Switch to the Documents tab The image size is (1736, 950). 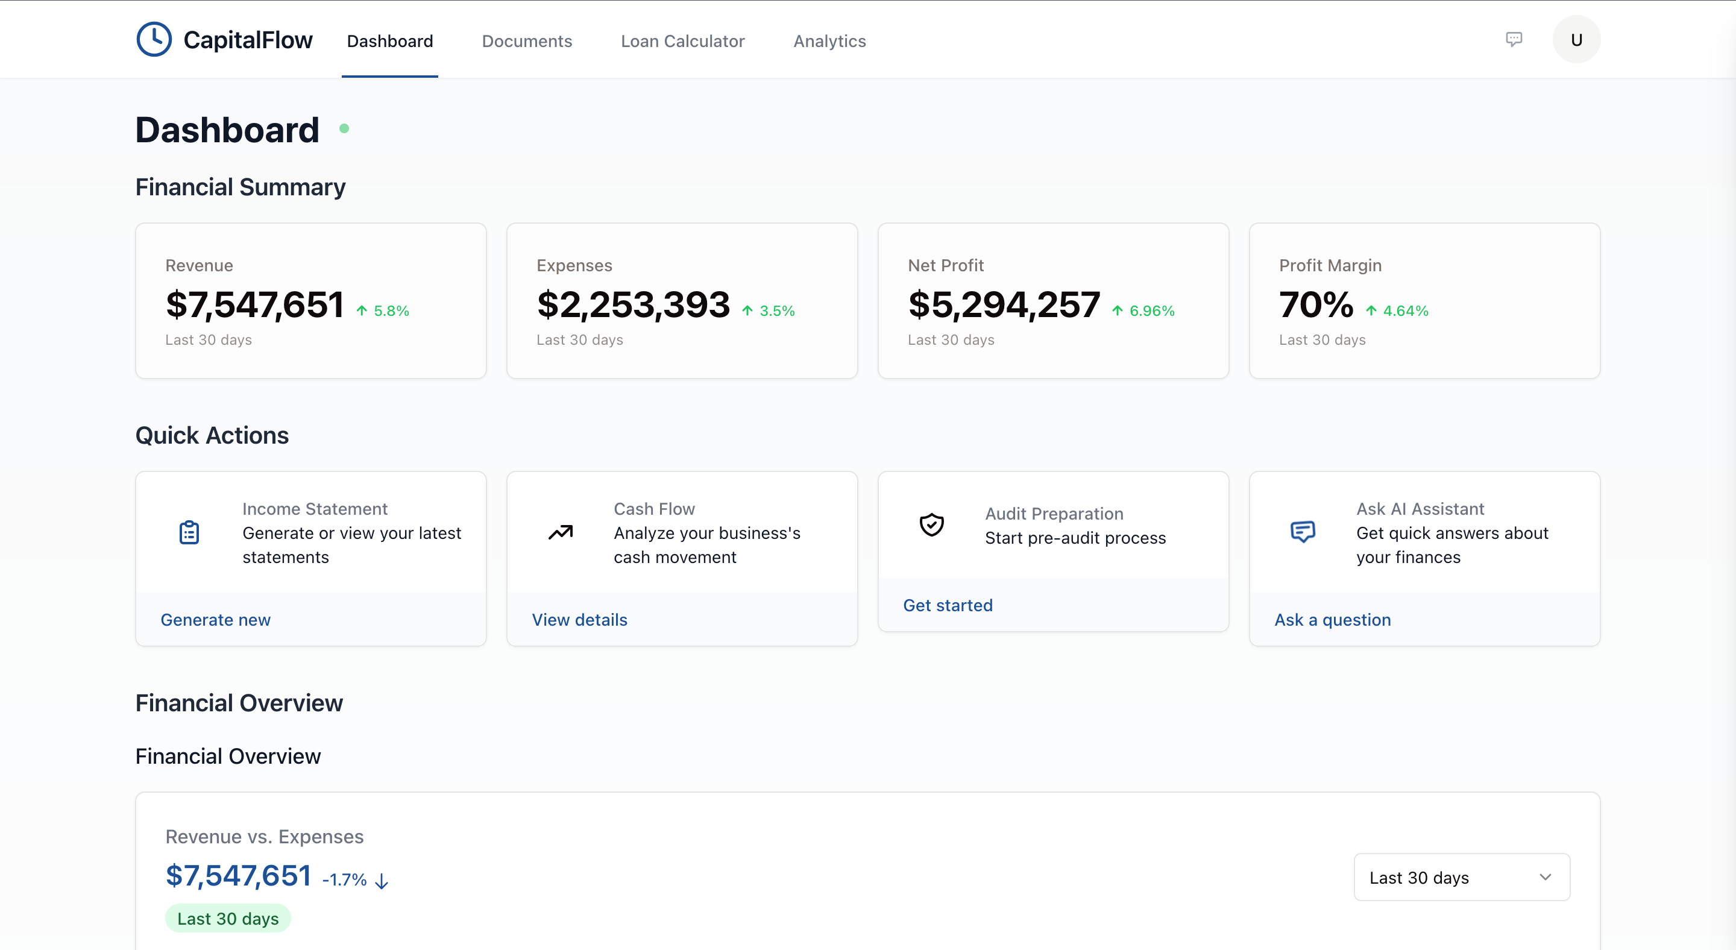526,41
